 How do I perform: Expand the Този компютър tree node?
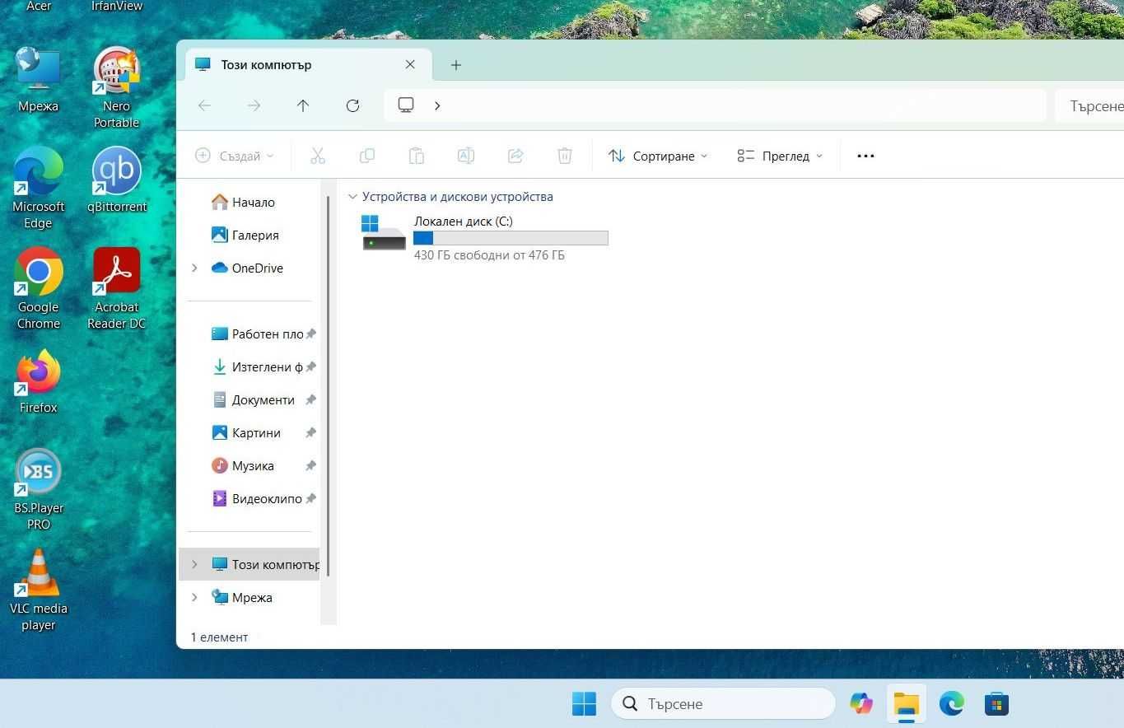[194, 564]
